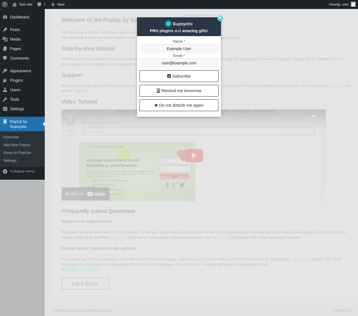Click the Settings sliders icon

click(x=5, y=109)
